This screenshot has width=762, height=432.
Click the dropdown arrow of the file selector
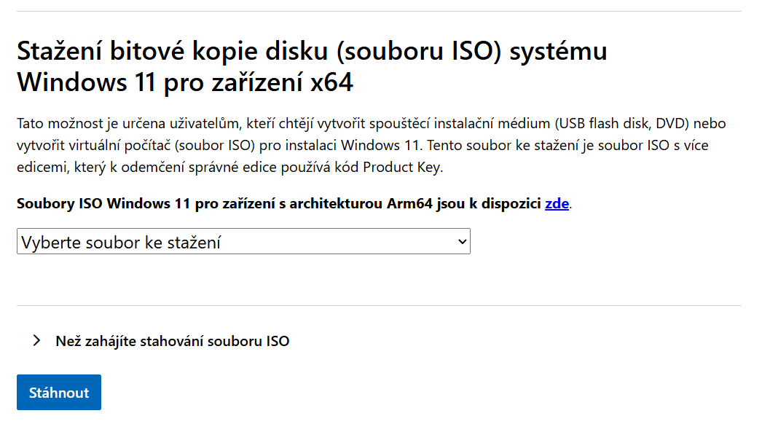coord(460,242)
